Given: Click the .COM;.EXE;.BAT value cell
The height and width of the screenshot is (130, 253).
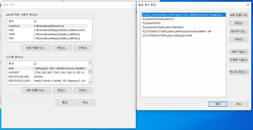Looking at the screenshot, I should click(x=60, y=73).
